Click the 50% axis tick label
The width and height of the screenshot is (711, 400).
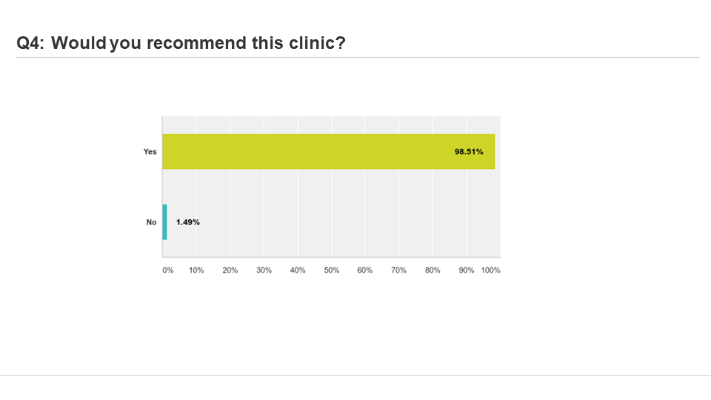(332, 270)
